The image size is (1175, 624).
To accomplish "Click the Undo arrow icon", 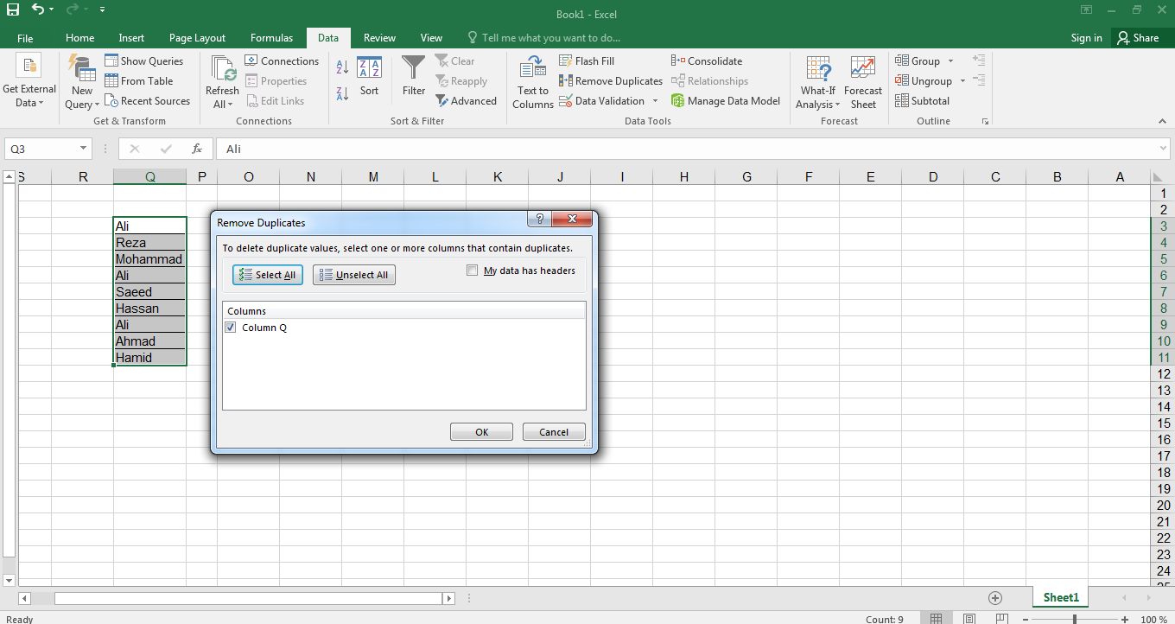I will pos(38,10).
